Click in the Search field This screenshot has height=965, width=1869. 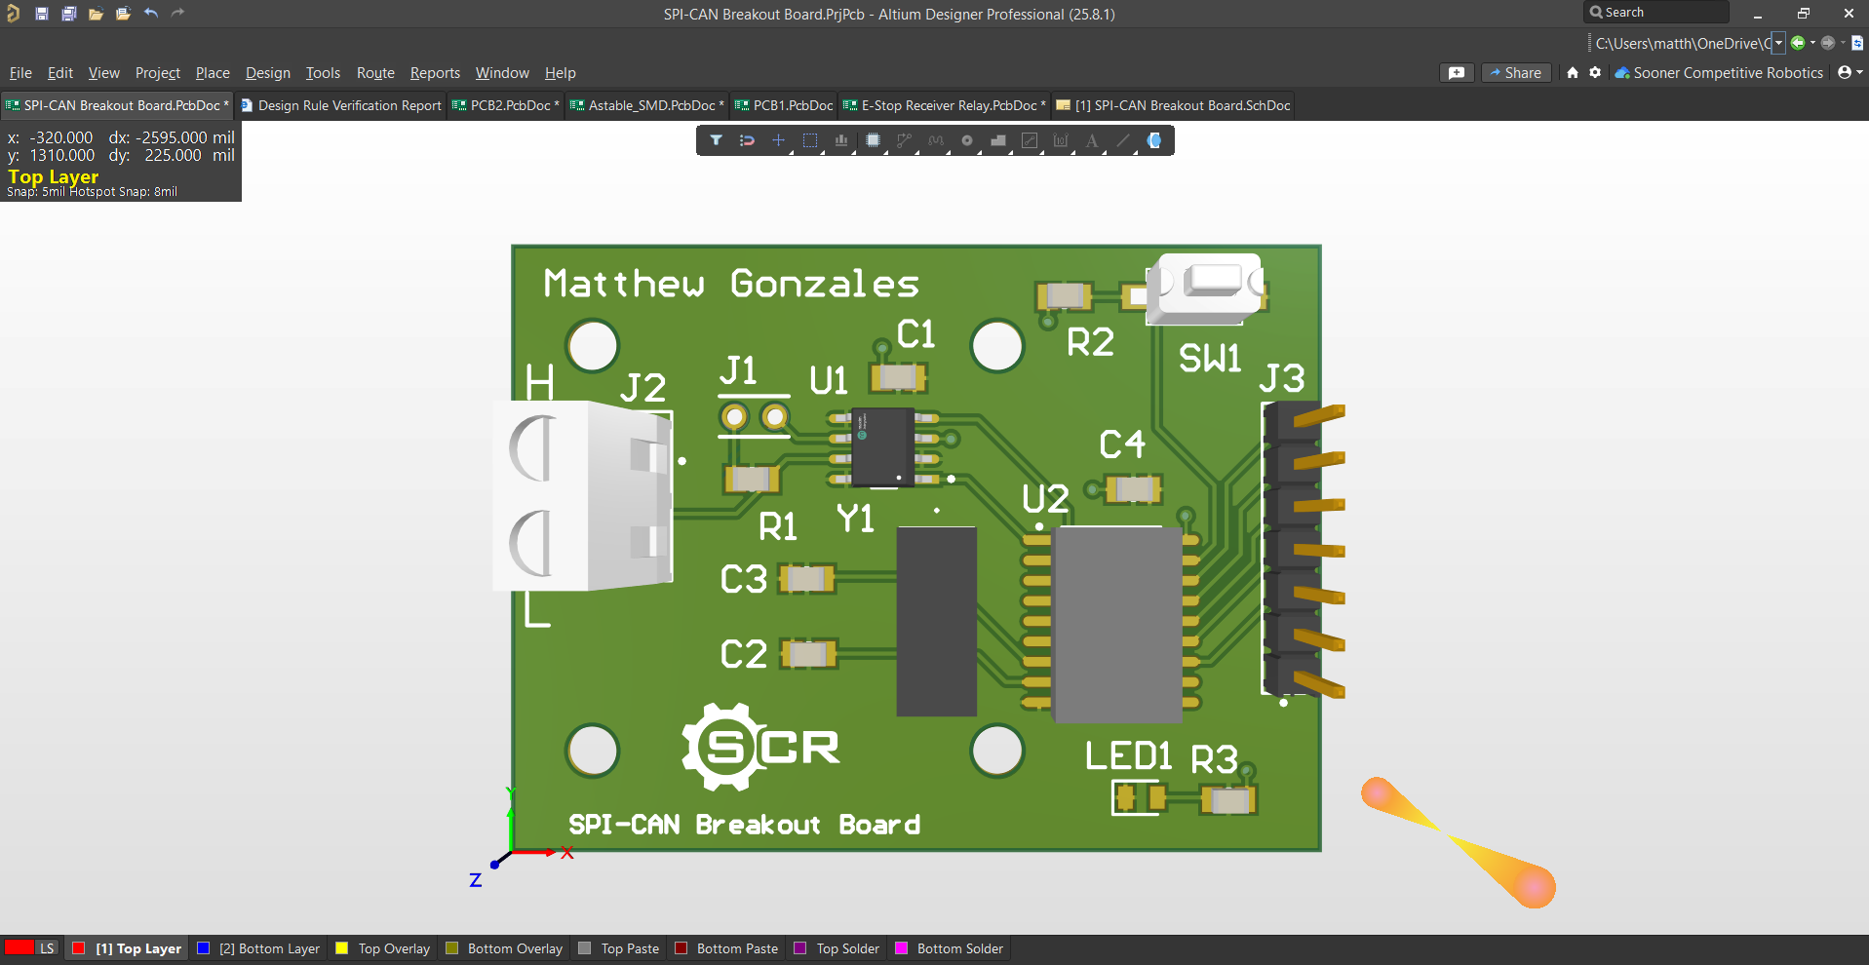click(1656, 13)
